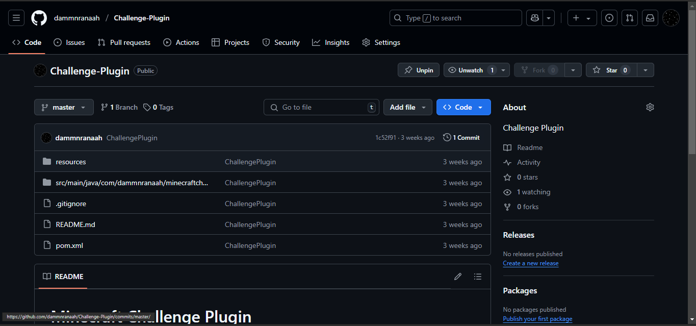Open src/main/java/com/dammnranaah folder path
This screenshot has width=696, height=326.
[132, 183]
